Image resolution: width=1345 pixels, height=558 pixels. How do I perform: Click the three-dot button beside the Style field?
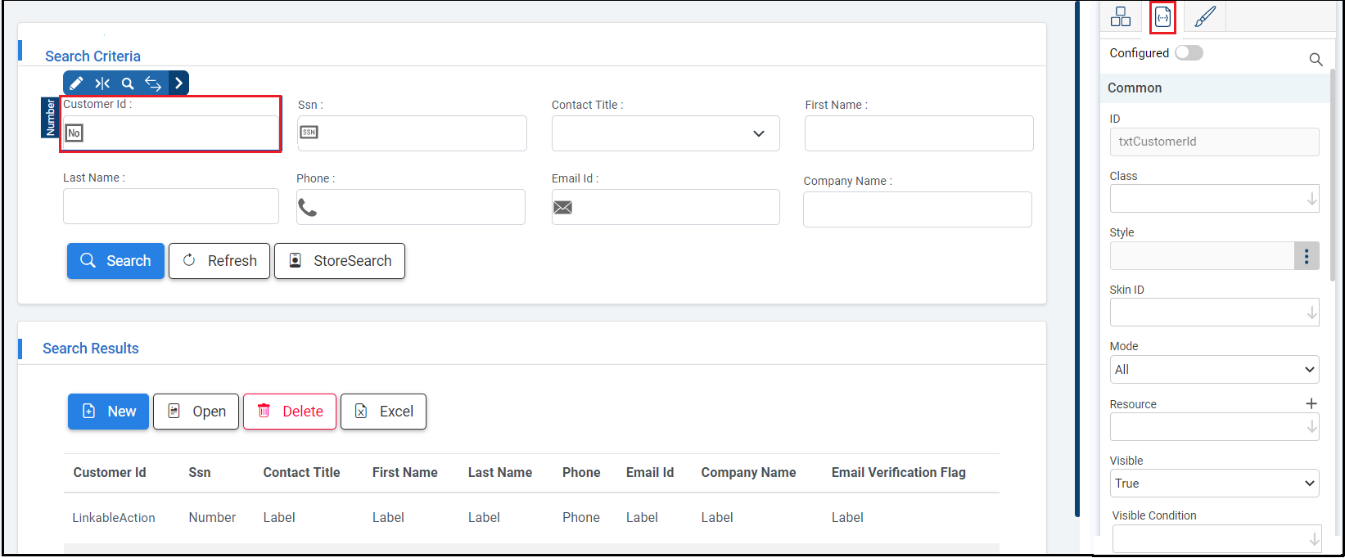point(1306,256)
